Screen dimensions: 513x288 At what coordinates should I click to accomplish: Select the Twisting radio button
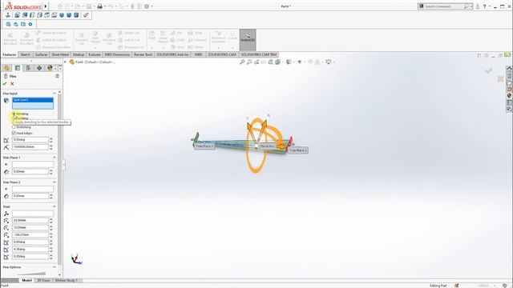pyautogui.click(x=14, y=118)
